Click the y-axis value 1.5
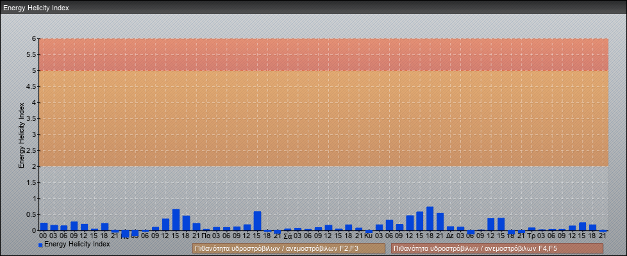The image size is (627, 256). (x=32, y=182)
